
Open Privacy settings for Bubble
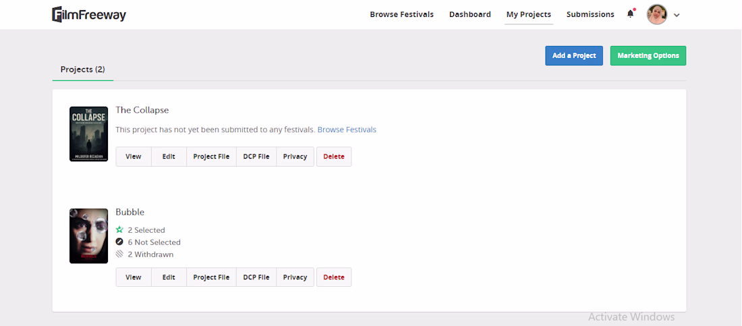coord(295,277)
